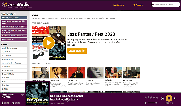This screenshot has width=181, height=106.
Task: Mute the volume speaker icon
Action: 145,103
